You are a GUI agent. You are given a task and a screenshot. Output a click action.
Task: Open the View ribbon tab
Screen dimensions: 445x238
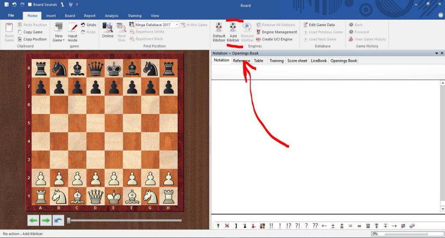pyautogui.click(x=155, y=16)
